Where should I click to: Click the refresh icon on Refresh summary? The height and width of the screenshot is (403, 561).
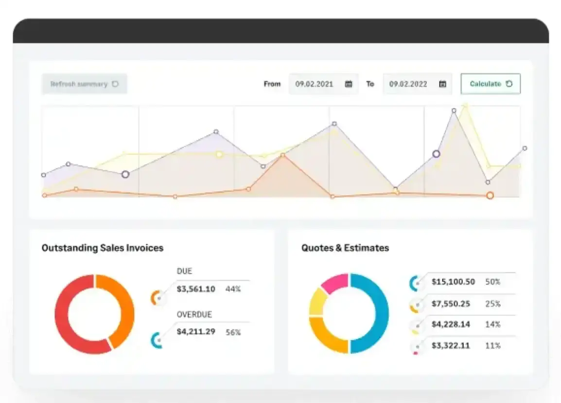(115, 84)
